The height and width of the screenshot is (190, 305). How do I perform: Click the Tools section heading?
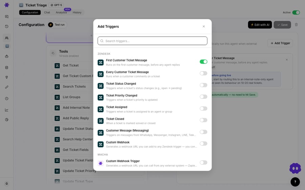(x=63, y=52)
